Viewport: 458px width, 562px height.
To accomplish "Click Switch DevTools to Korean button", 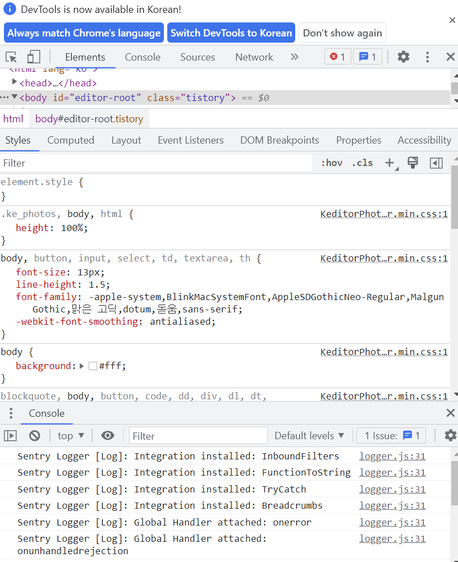I will coord(231,33).
